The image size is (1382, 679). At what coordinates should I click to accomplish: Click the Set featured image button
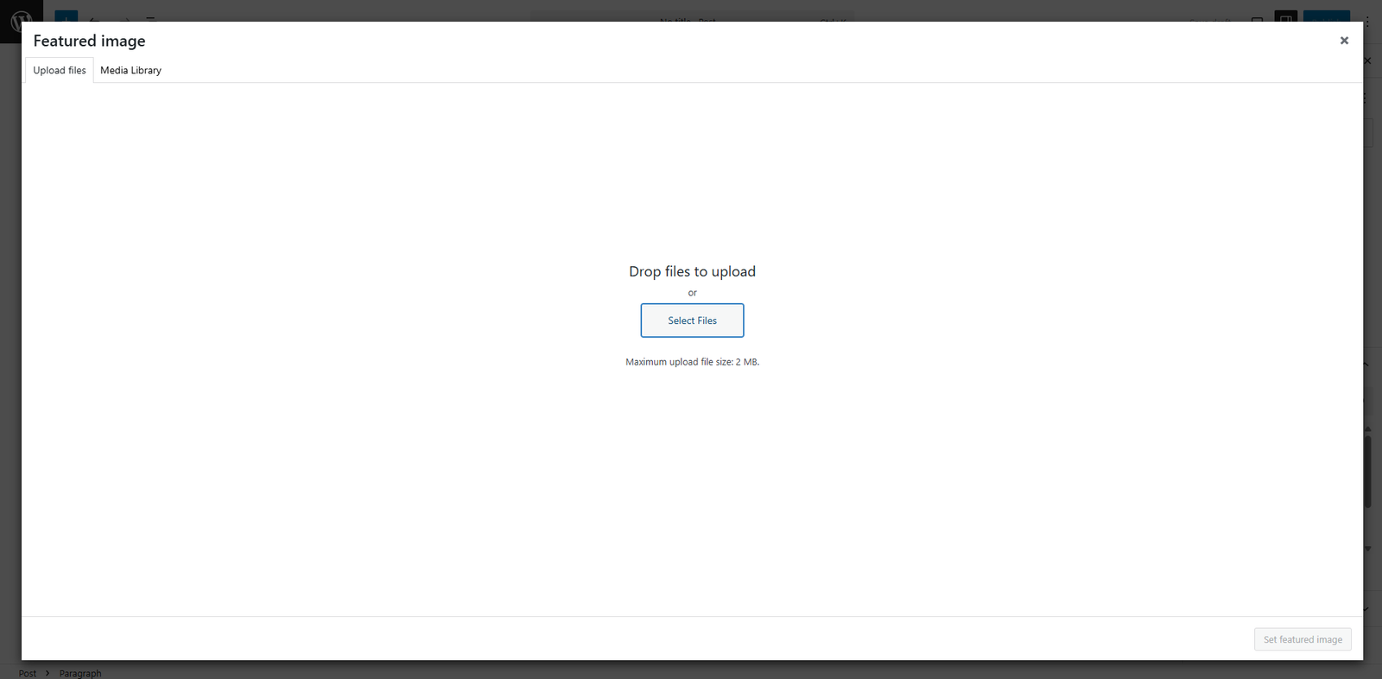[1303, 639]
